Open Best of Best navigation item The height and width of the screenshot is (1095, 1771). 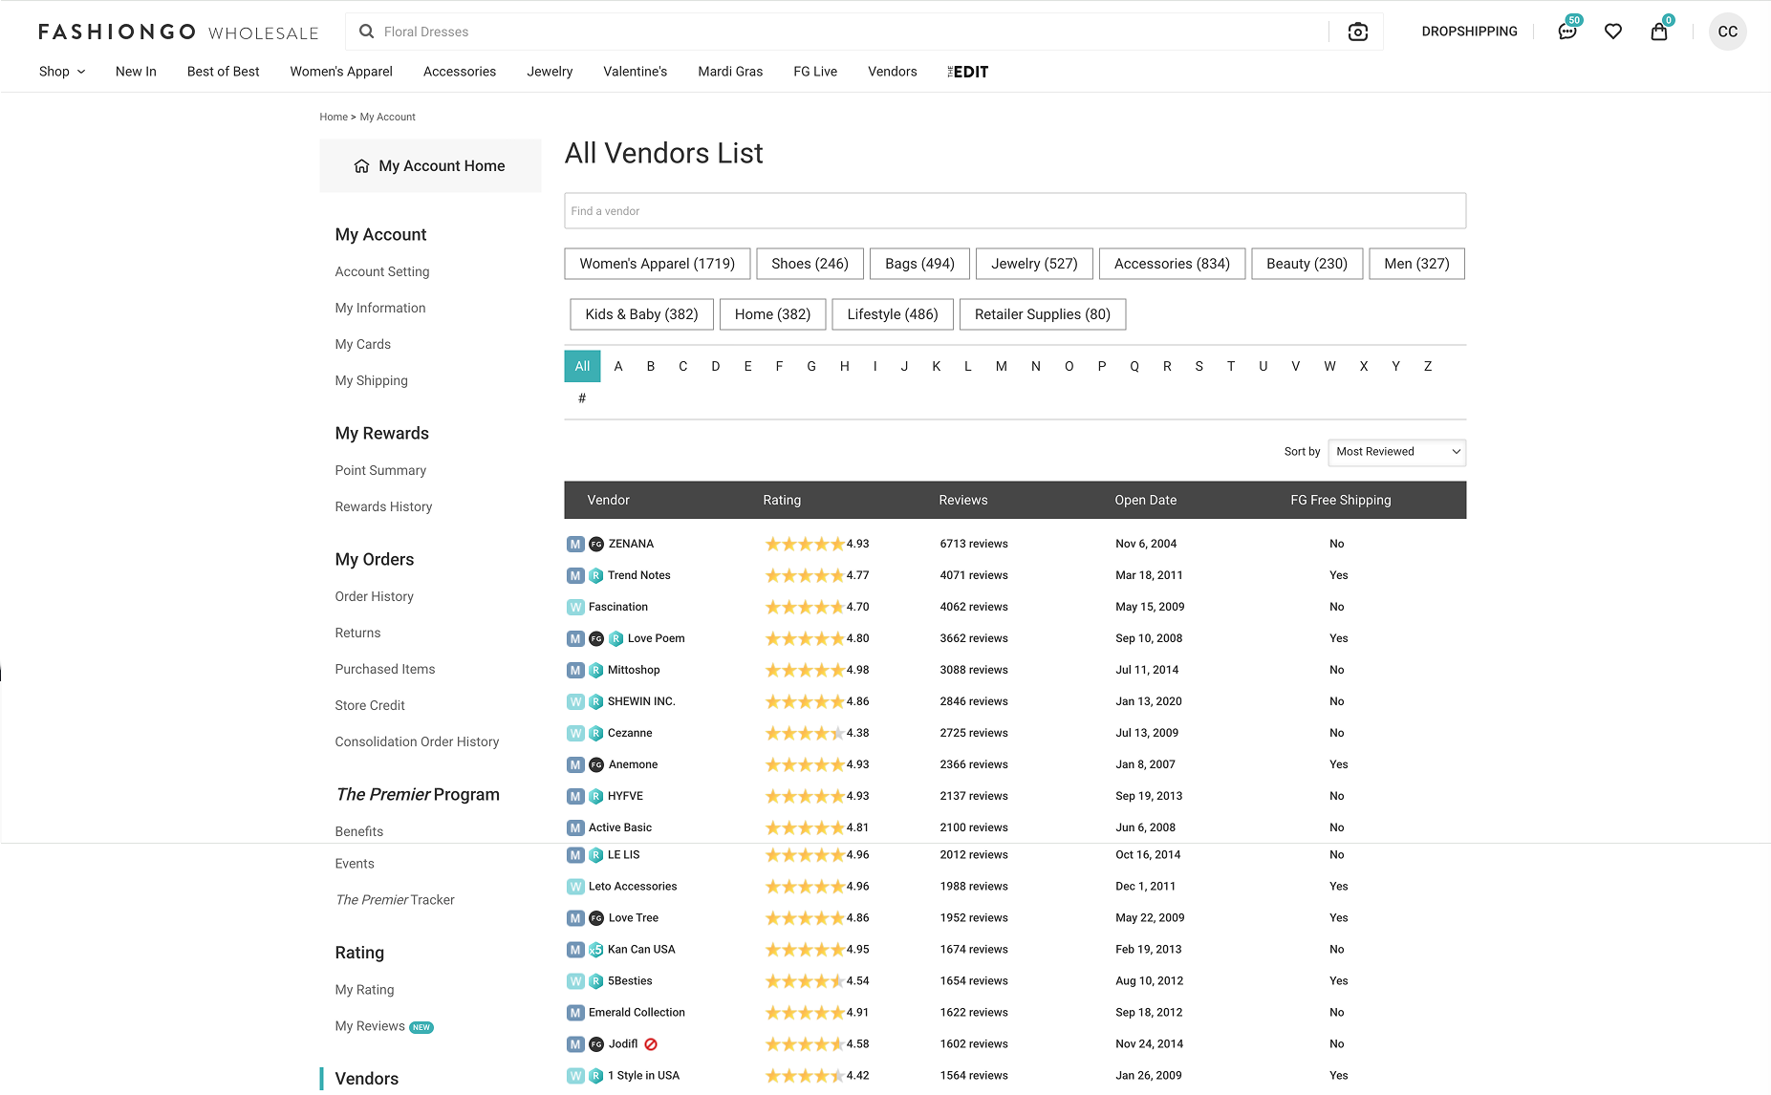point(223,72)
